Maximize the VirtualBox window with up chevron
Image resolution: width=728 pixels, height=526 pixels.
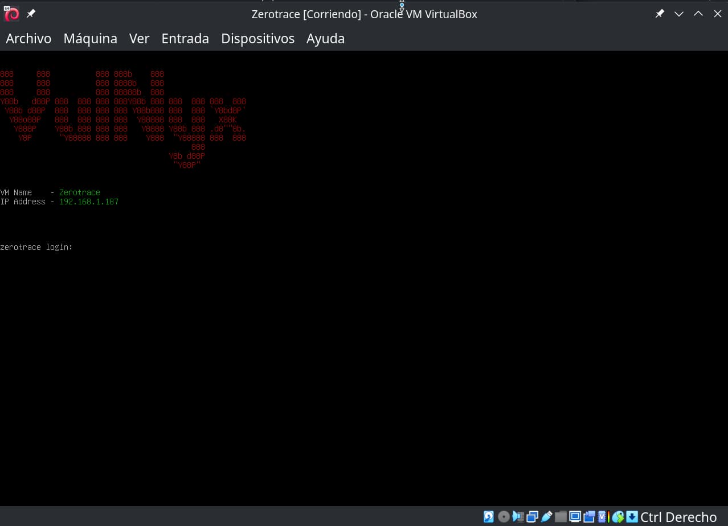tap(698, 14)
